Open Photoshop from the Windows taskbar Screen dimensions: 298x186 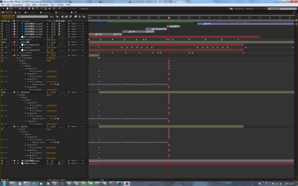pos(120,184)
